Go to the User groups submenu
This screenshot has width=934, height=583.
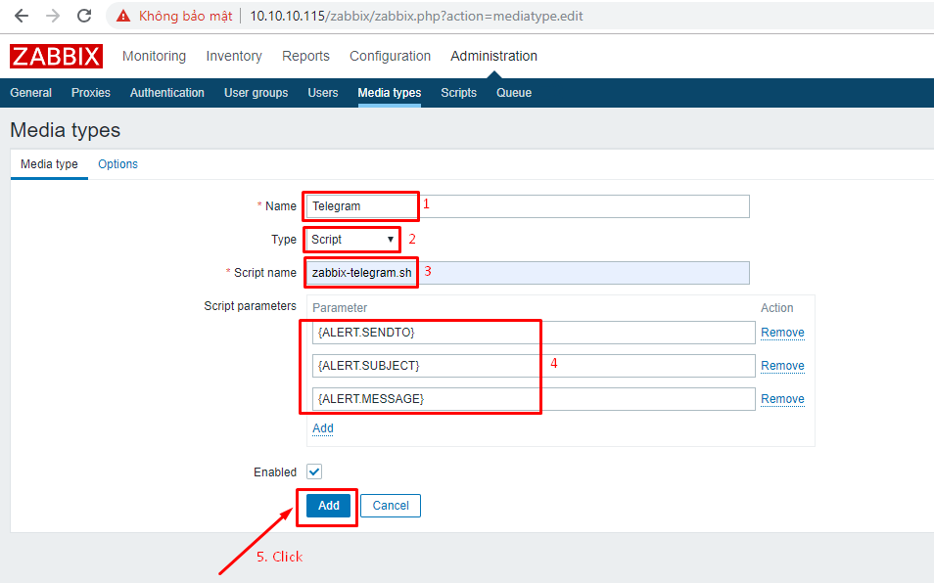(x=257, y=93)
